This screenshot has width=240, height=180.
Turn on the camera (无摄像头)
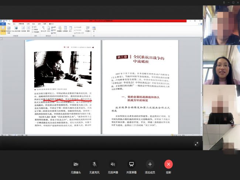(x=76, y=164)
